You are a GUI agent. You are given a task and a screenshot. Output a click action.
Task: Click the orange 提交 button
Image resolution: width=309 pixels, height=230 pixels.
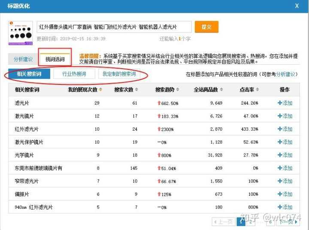click(x=206, y=27)
